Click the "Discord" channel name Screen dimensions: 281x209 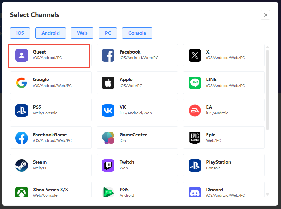tap(214, 190)
